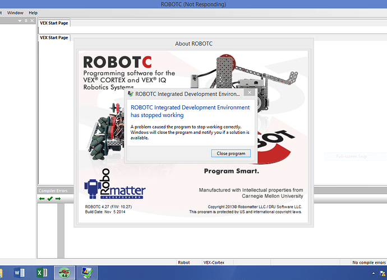Click the No compile errors status text
This screenshot has width=387, height=280.
(368, 263)
